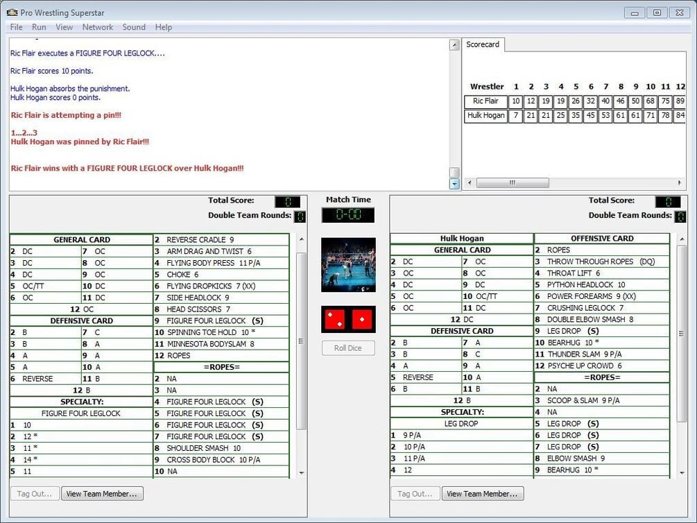Click the left wrestler card scroll down arrow
Screen dimensions: 697x523
click(302, 473)
